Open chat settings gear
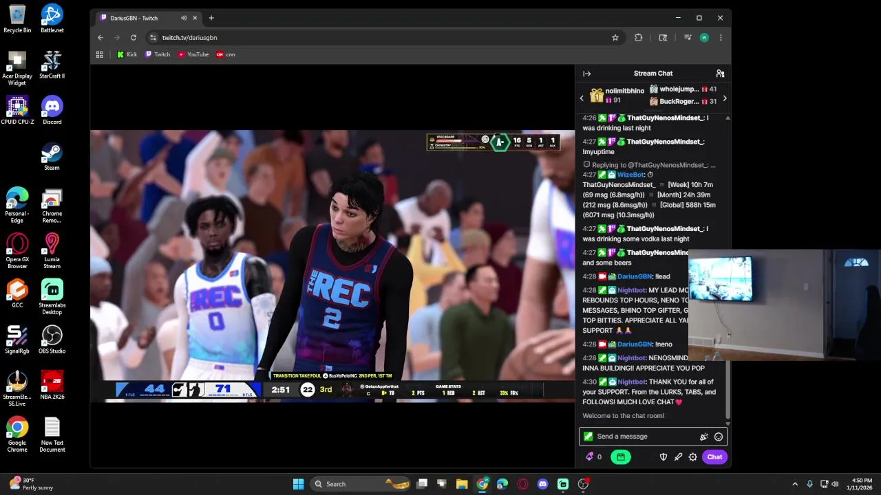Screen dimensions: 881x495 pyautogui.click(x=692, y=456)
